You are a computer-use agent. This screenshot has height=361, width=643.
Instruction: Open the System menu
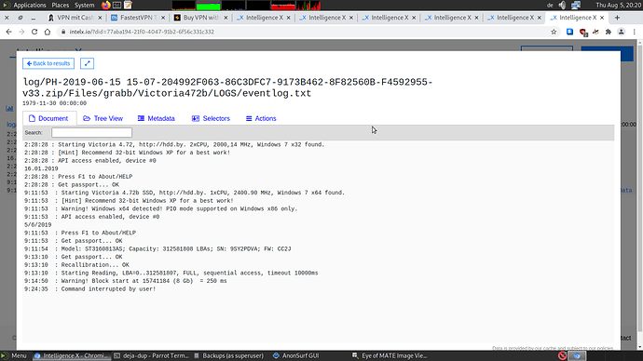85,5
